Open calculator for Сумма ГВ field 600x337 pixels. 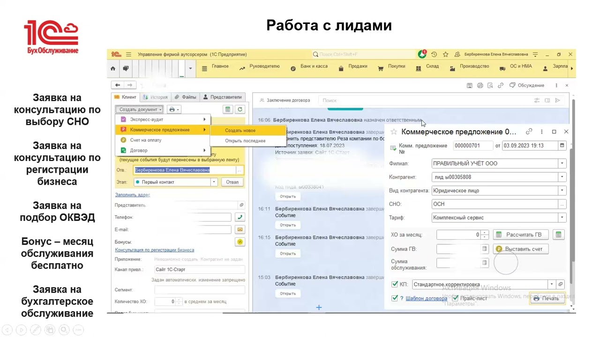pyautogui.click(x=485, y=249)
